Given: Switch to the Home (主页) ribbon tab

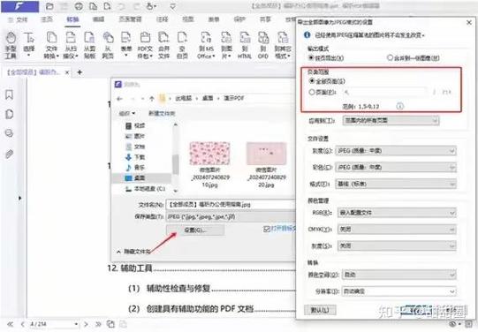Looking at the screenshot, I should [47, 19].
